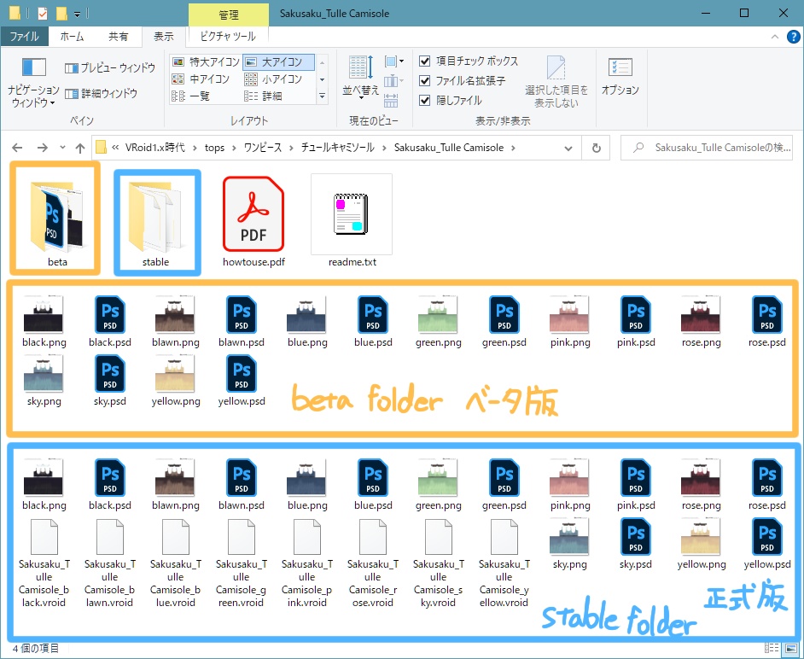Select Sakusaku_Tulle Camisole_rose.vroid file
804x659 pixels.
[x=372, y=564]
